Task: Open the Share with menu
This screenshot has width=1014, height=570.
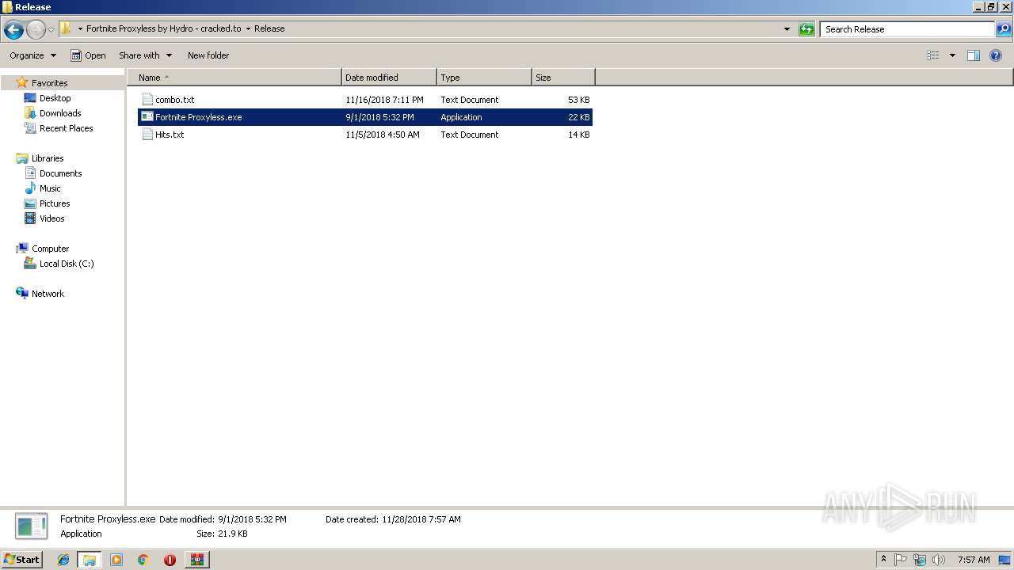Action: point(145,55)
